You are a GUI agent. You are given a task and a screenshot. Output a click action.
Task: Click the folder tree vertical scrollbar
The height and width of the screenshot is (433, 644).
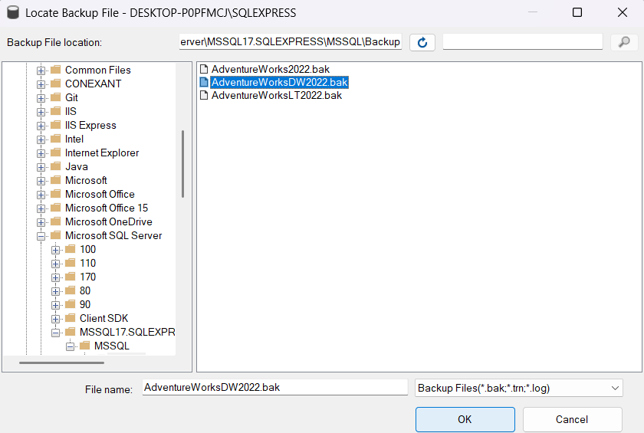[x=182, y=163]
